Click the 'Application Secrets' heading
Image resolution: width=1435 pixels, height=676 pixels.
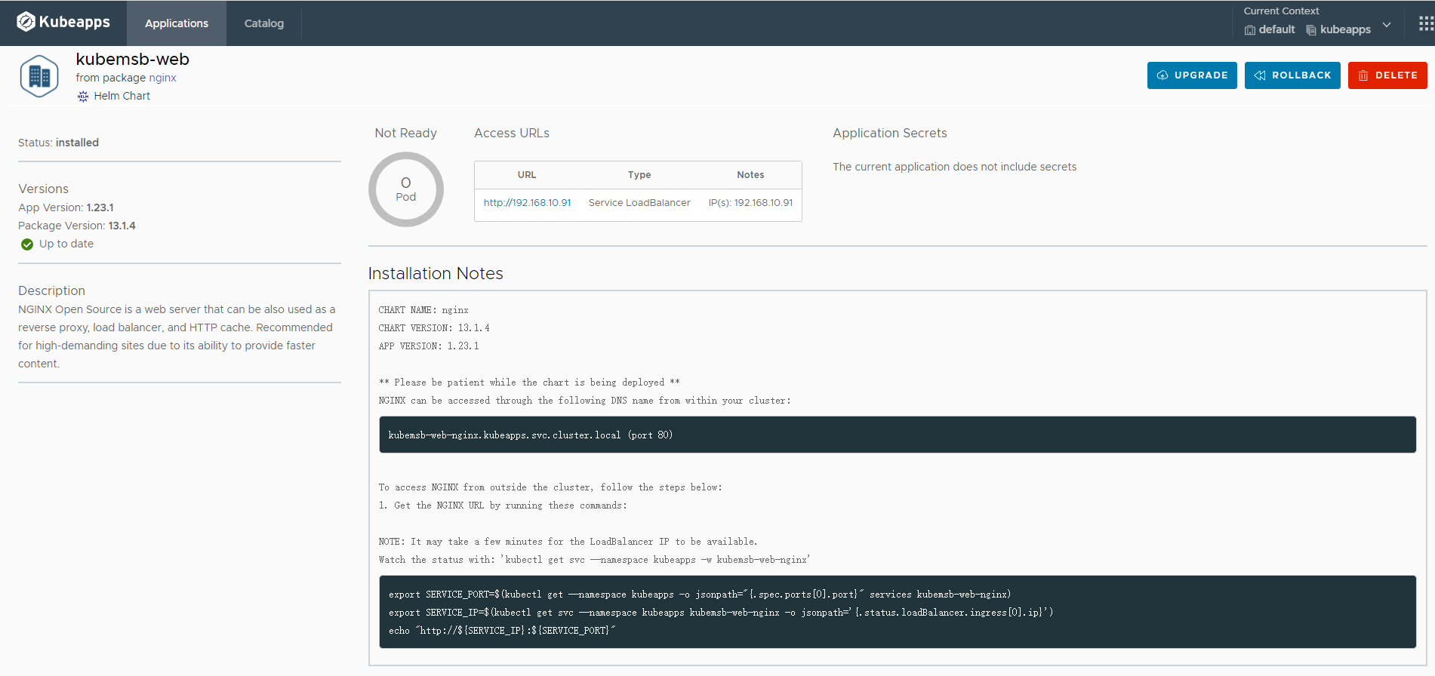tap(889, 133)
